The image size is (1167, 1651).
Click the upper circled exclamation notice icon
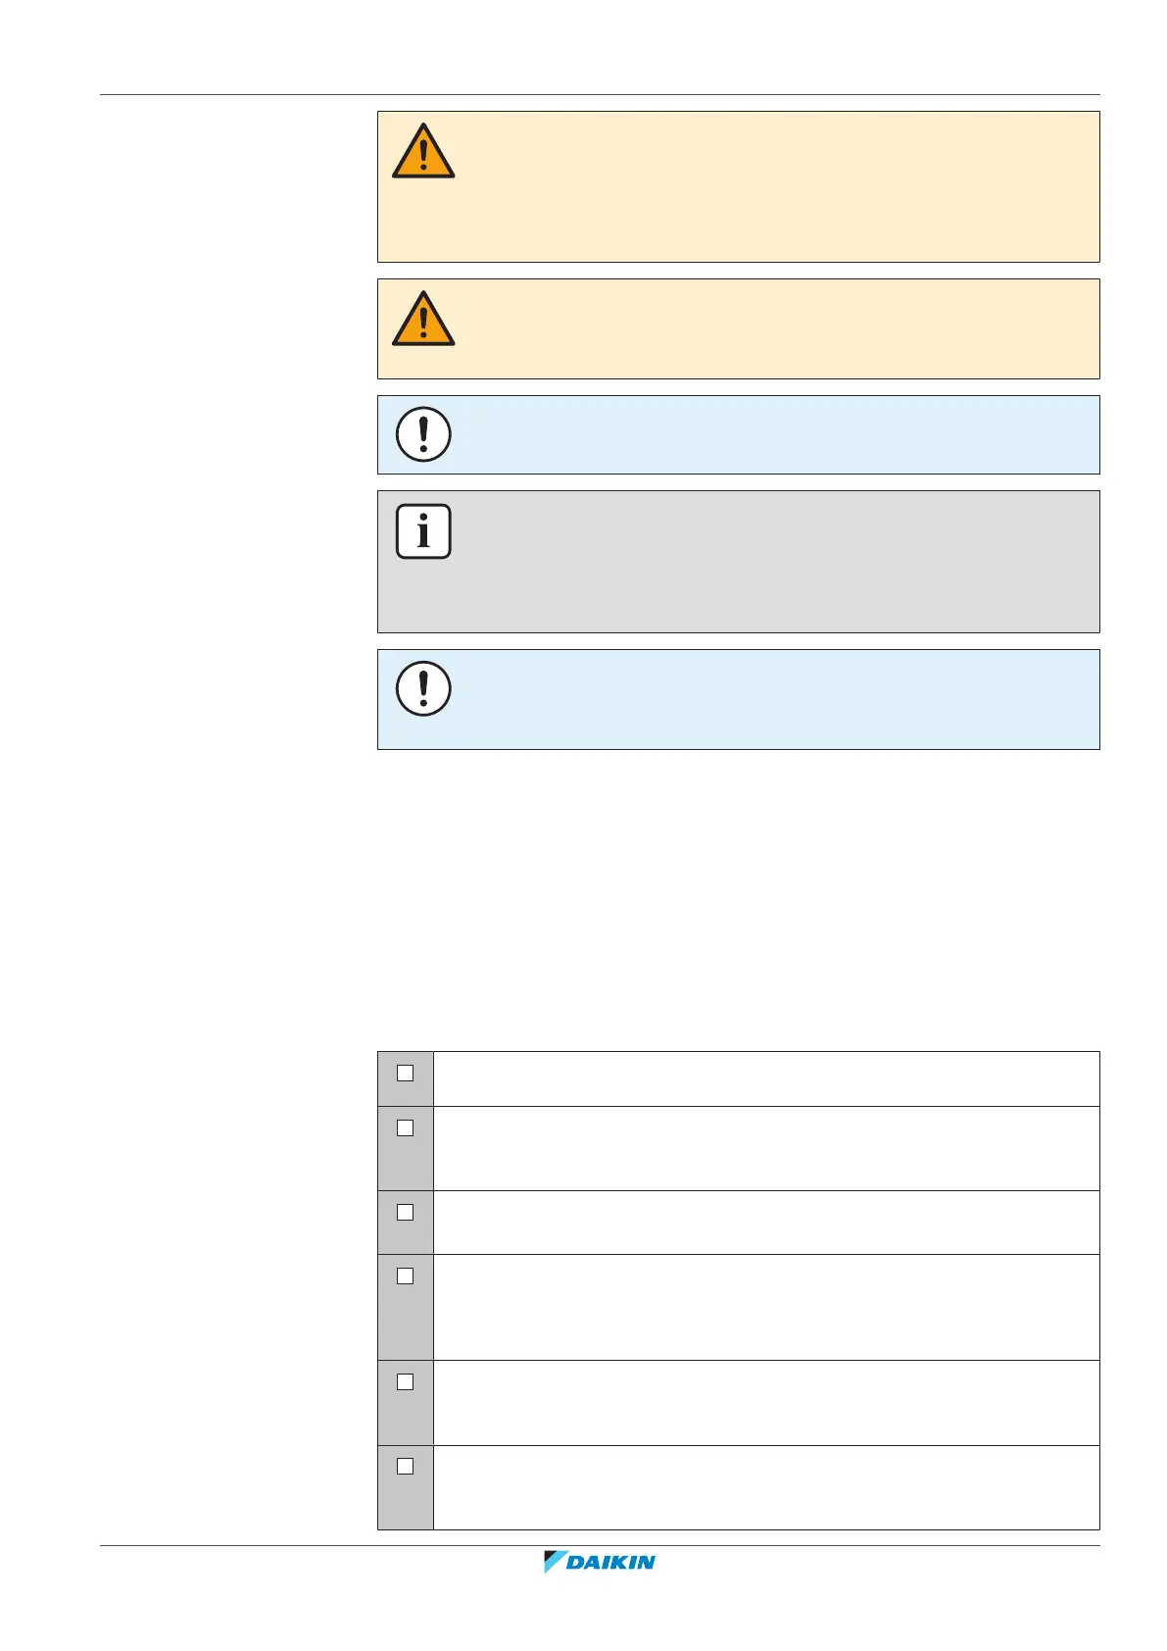[x=423, y=434]
